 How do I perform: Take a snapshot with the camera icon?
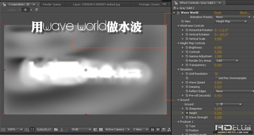pyautogui.click(x=56, y=129)
